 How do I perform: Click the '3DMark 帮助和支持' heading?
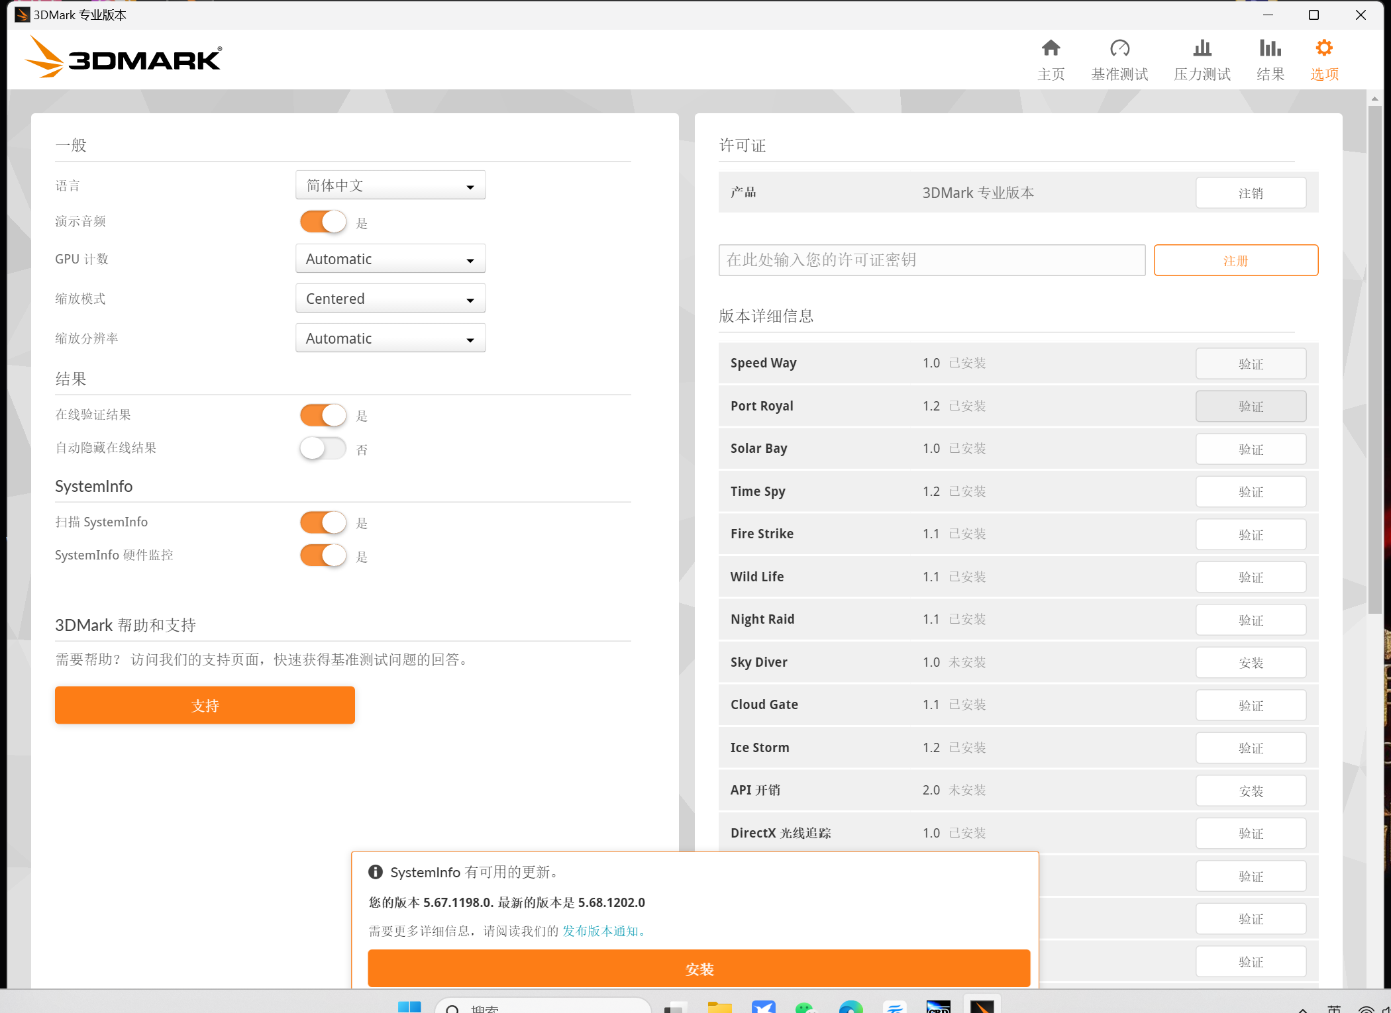pyautogui.click(x=125, y=625)
